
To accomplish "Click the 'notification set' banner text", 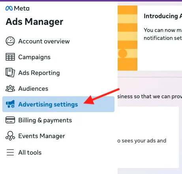I will [x=163, y=38].
